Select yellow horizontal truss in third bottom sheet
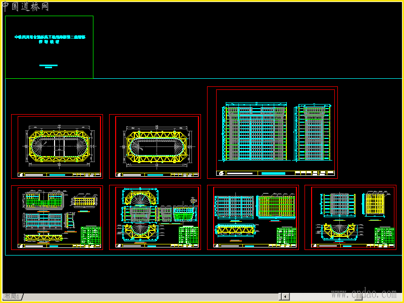404x303 pixels. 236,230
